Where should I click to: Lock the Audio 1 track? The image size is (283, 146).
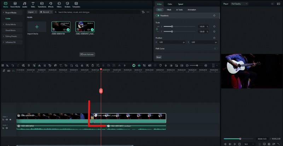[3, 128]
